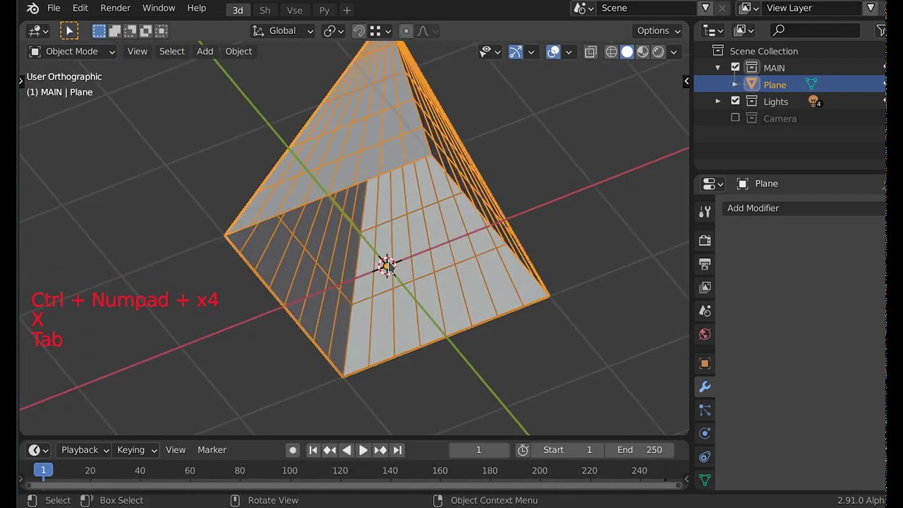Open Output properties tab
Viewport: 903px width, 508px height.
[704, 264]
